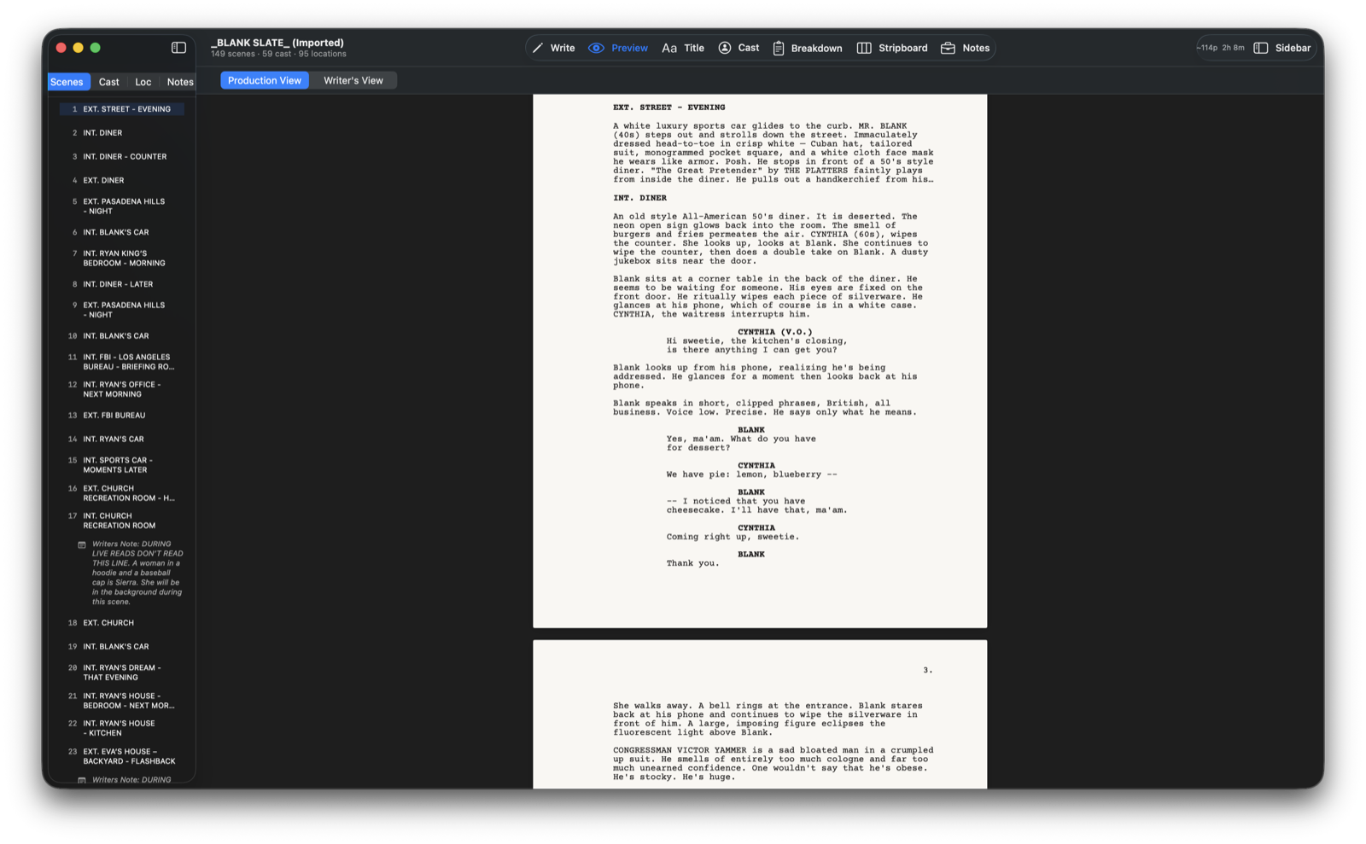Select scene 18 EXT. CHURCH
Viewport: 1366px width, 844px height.
(122, 623)
